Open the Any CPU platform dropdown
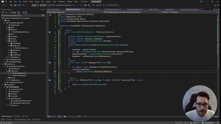The height and width of the screenshot is (124, 221). 46,5
